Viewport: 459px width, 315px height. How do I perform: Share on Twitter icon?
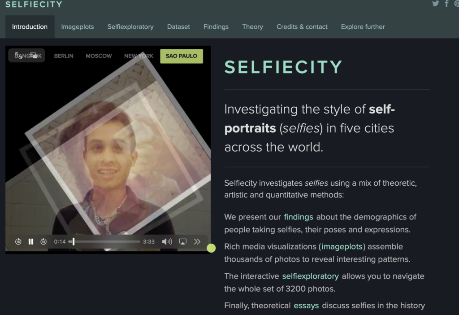click(436, 4)
